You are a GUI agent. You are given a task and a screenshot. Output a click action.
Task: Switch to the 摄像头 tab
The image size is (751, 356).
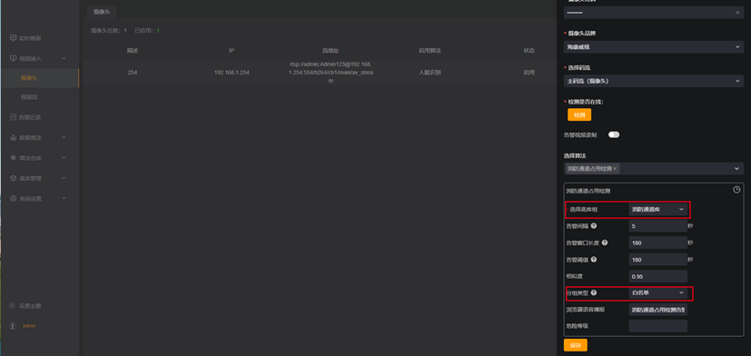[x=102, y=12]
